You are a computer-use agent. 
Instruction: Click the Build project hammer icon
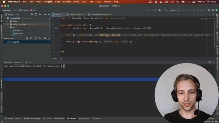pos(166,10)
